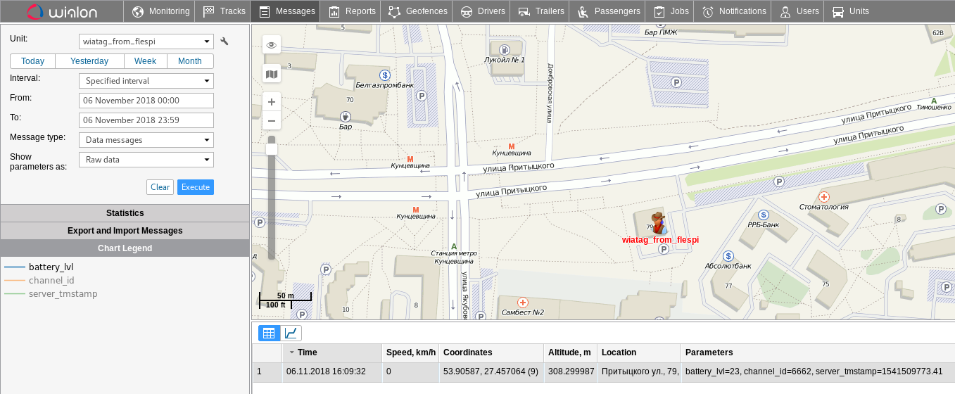Switch to the Jobs tab
The width and height of the screenshot is (955, 394).
pos(669,11)
